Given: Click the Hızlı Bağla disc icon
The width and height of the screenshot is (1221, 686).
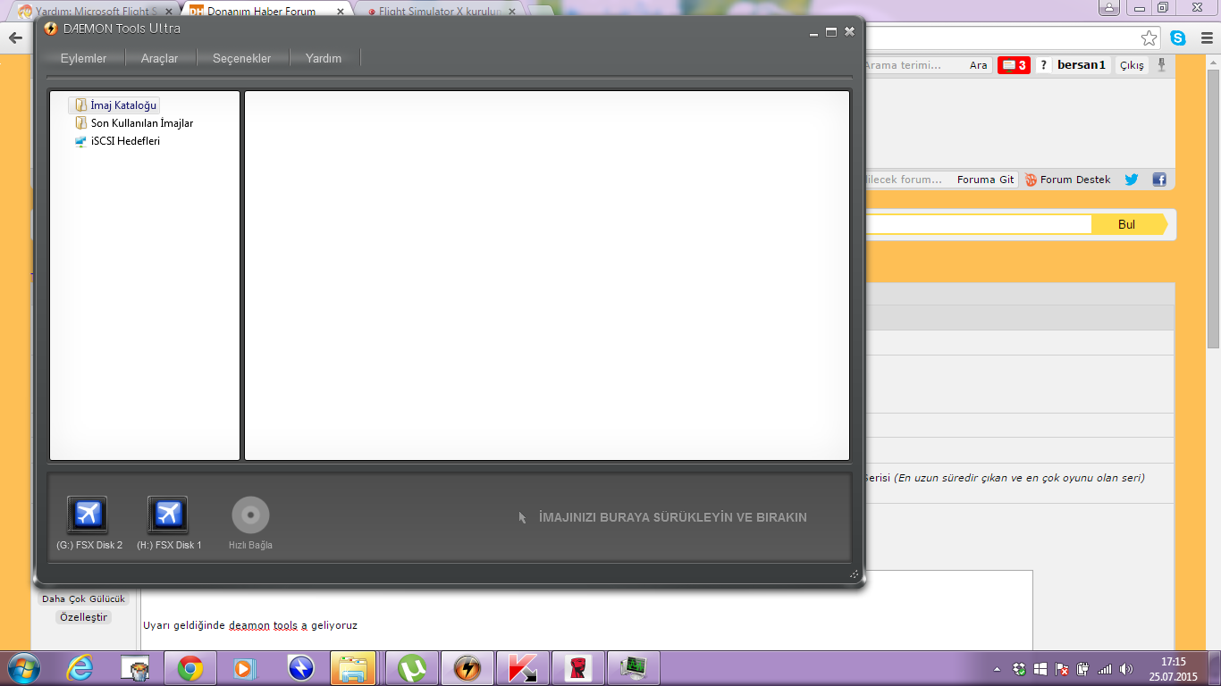Looking at the screenshot, I should tap(250, 514).
